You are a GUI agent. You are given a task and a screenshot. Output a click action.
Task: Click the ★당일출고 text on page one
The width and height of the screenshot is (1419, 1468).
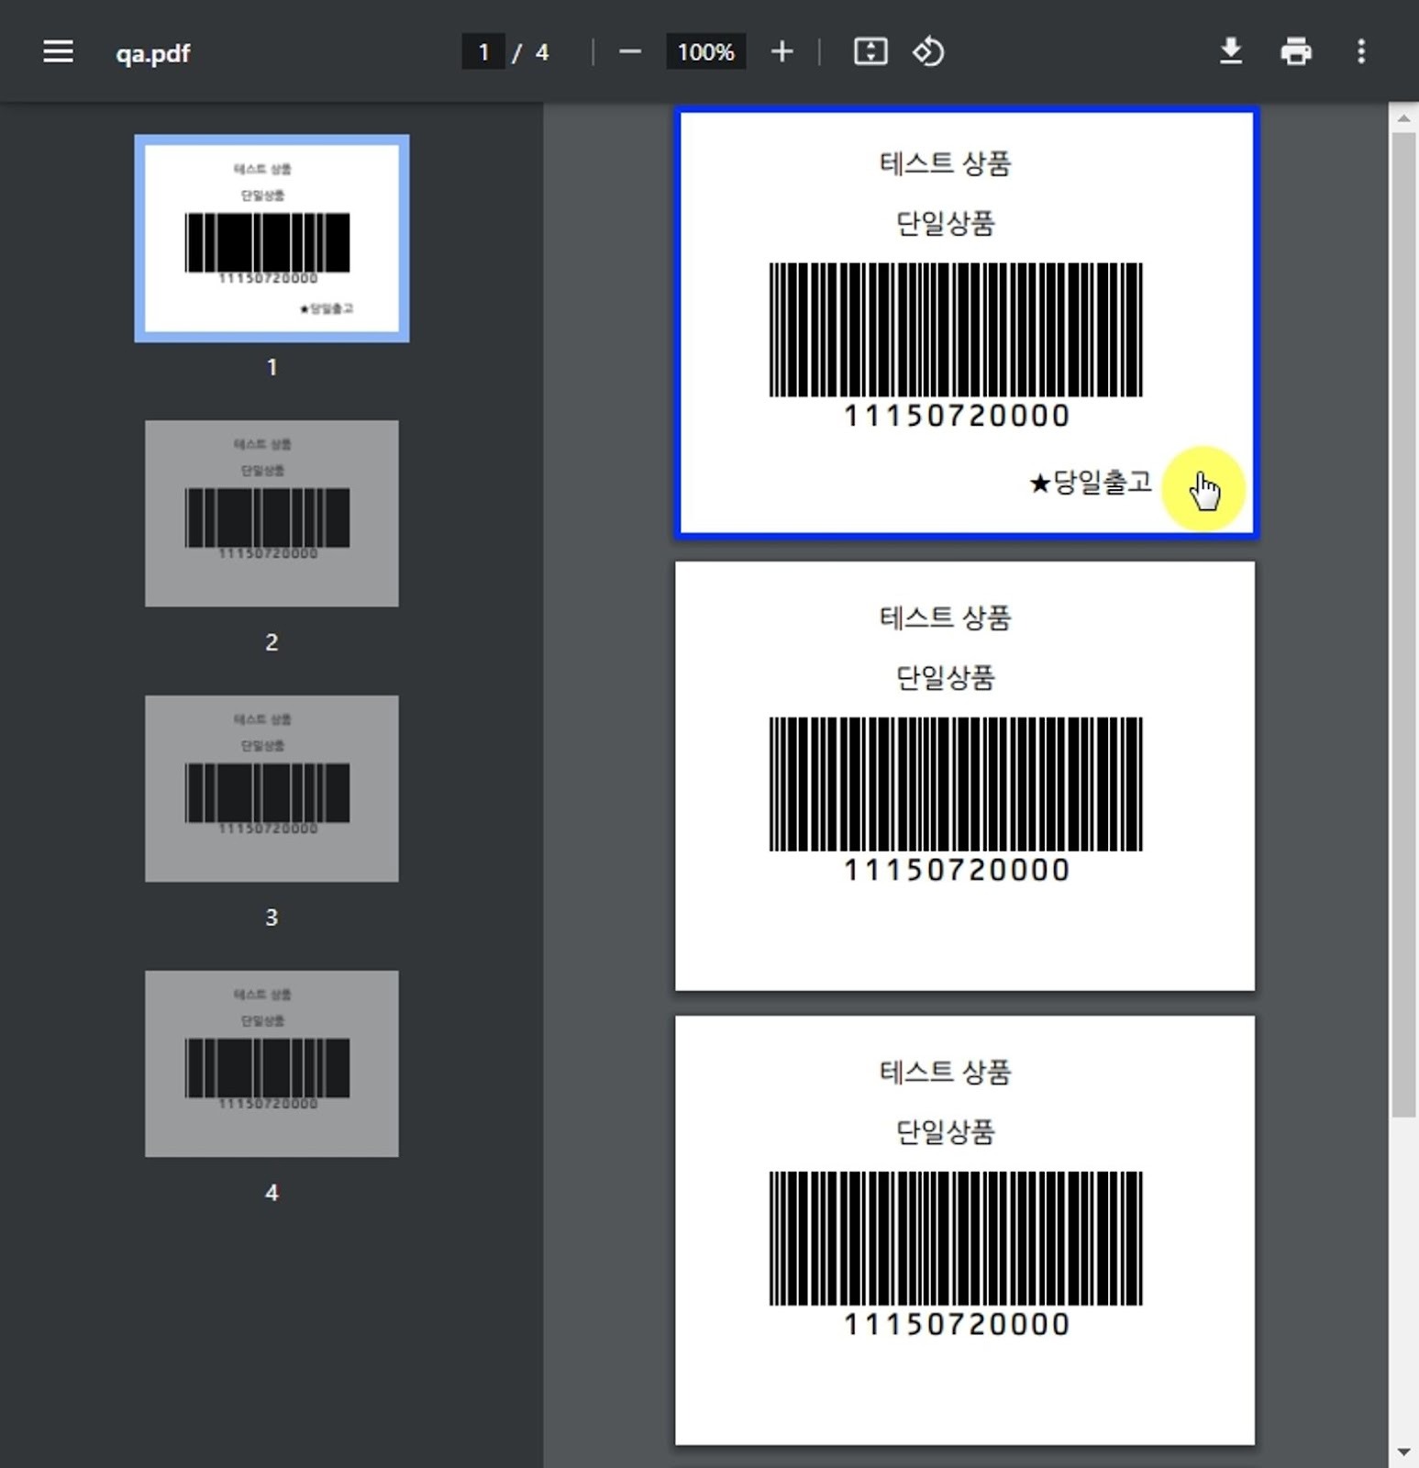tap(1091, 482)
